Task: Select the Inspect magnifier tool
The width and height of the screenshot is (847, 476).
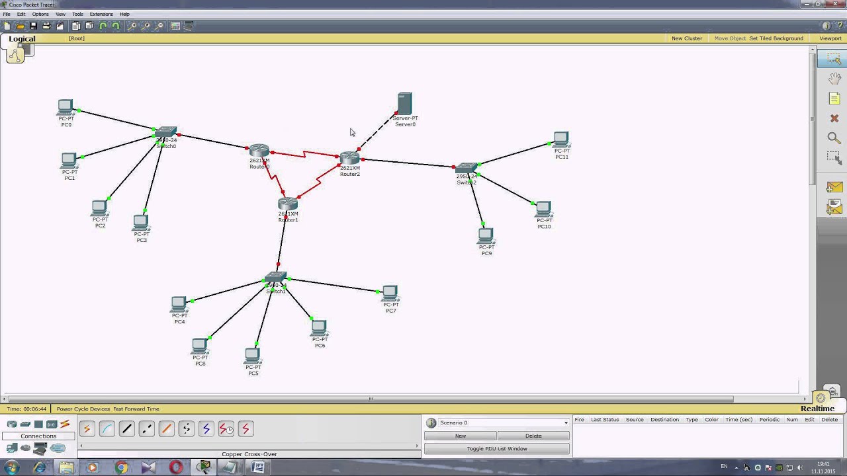Action: pyautogui.click(x=834, y=138)
